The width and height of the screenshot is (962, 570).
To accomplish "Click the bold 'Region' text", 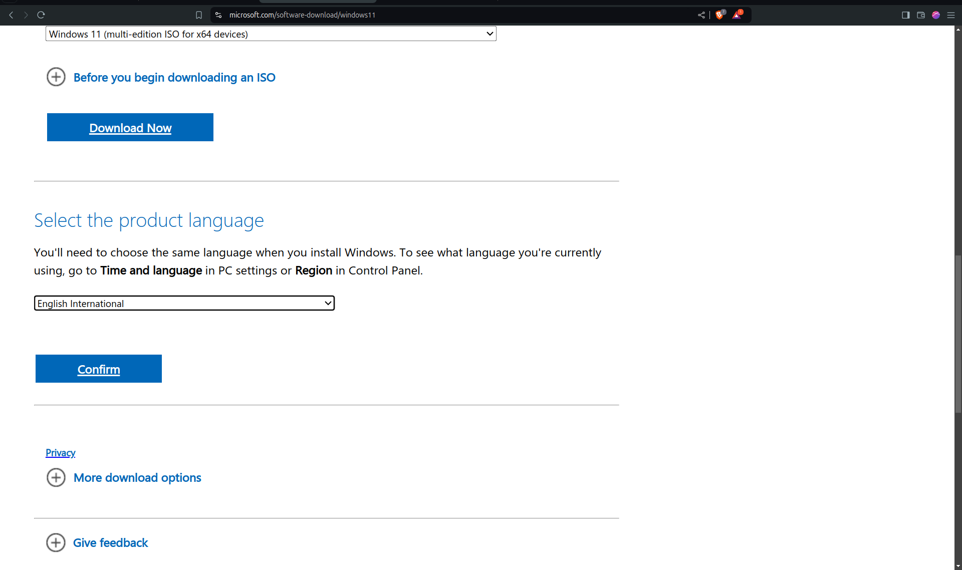I will (x=314, y=270).
